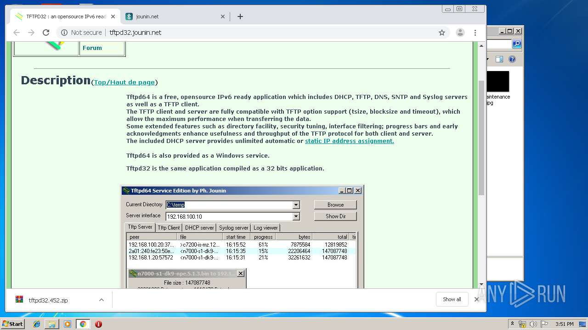Open the Chrome profile avatar menu
588x330 pixels.
tap(460, 33)
